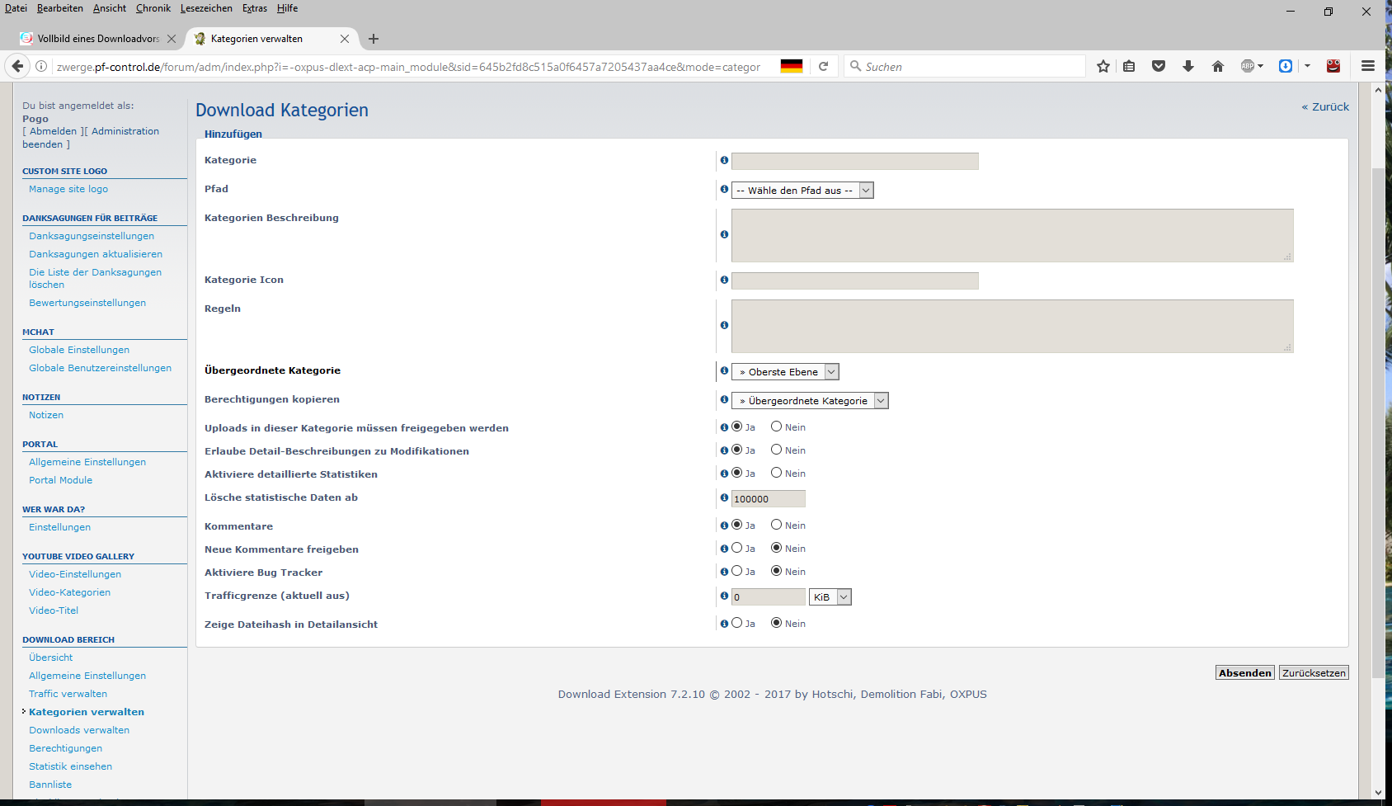Select Ja for Neue Kommentare freigeben
The width and height of the screenshot is (1392, 806).
point(736,548)
